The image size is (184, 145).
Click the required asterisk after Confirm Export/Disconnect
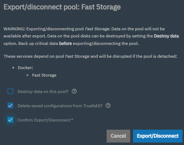pyautogui.click(x=72, y=119)
